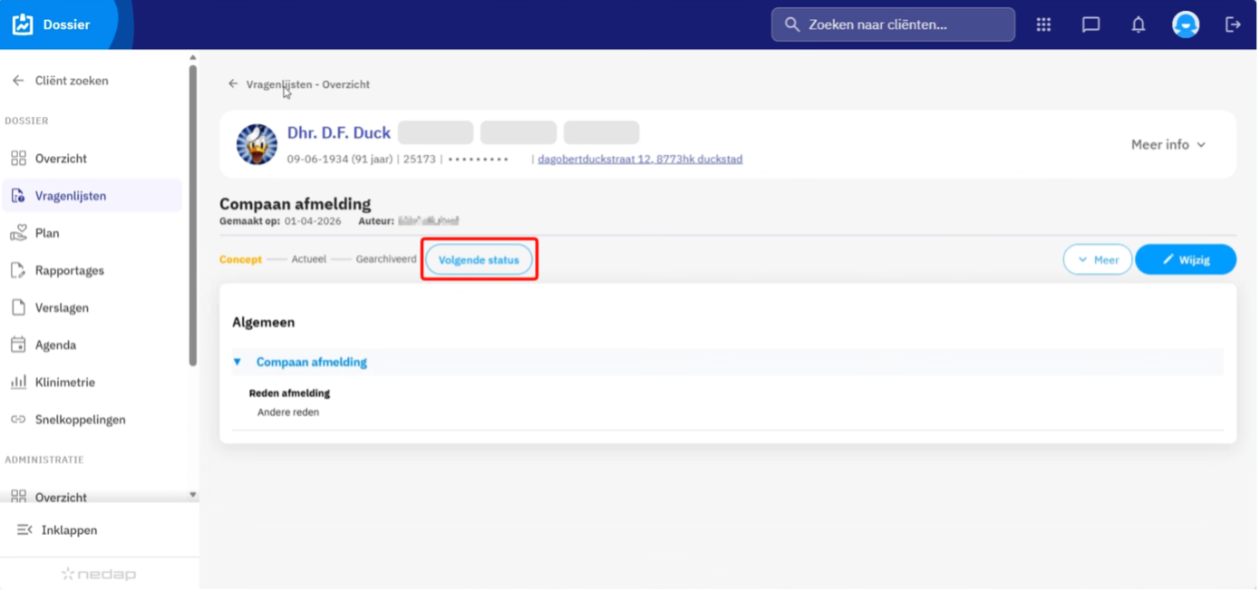This screenshot has width=1260, height=592.
Task: Click the logout icon
Action: [x=1233, y=24]
